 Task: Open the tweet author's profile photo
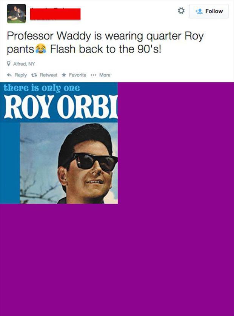tap(16, 14)
